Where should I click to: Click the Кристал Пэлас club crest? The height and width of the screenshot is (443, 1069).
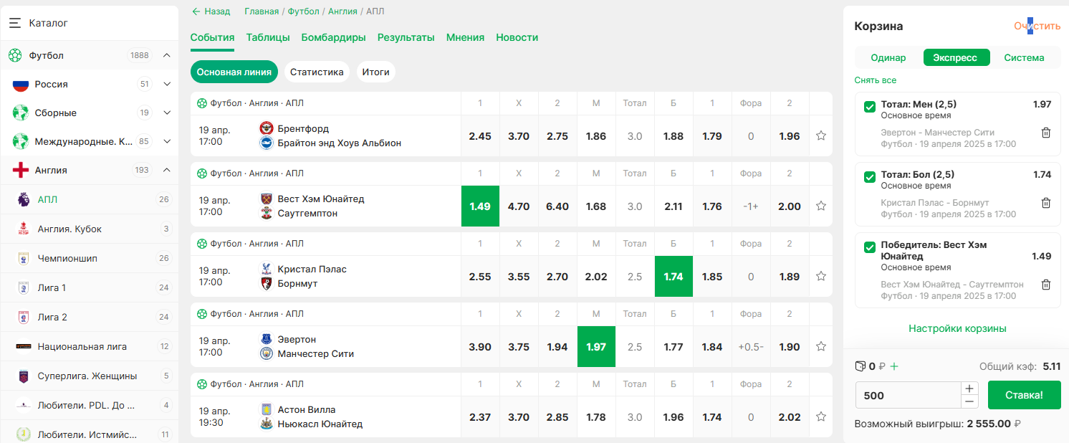click(267, 269)
